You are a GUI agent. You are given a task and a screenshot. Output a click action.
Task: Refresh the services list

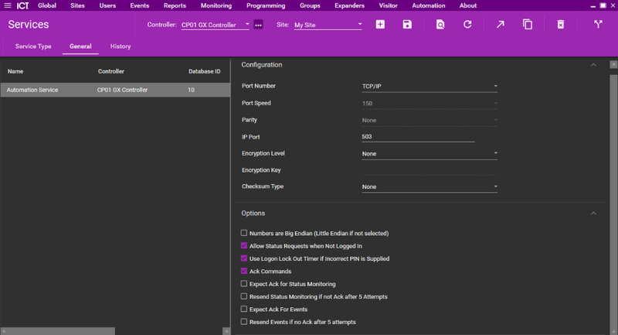(x=467, y=25)
